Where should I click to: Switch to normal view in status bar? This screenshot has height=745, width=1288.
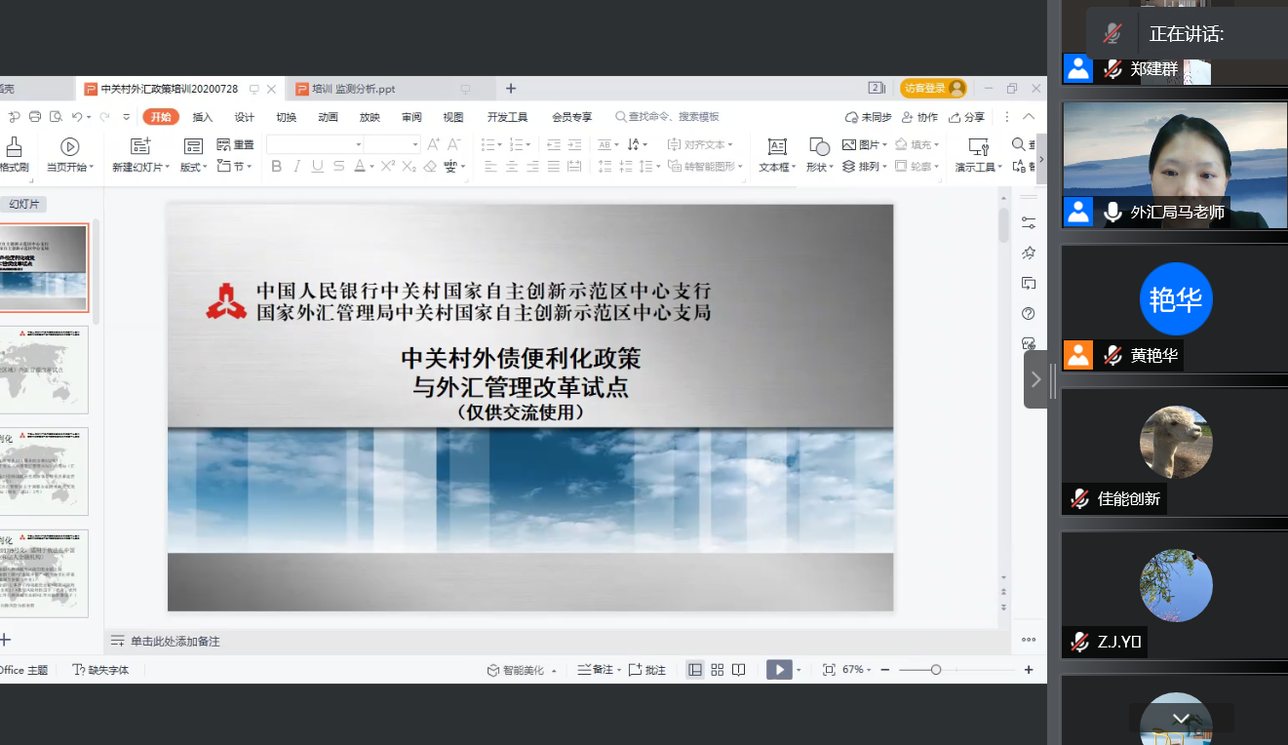pos(695,670)
